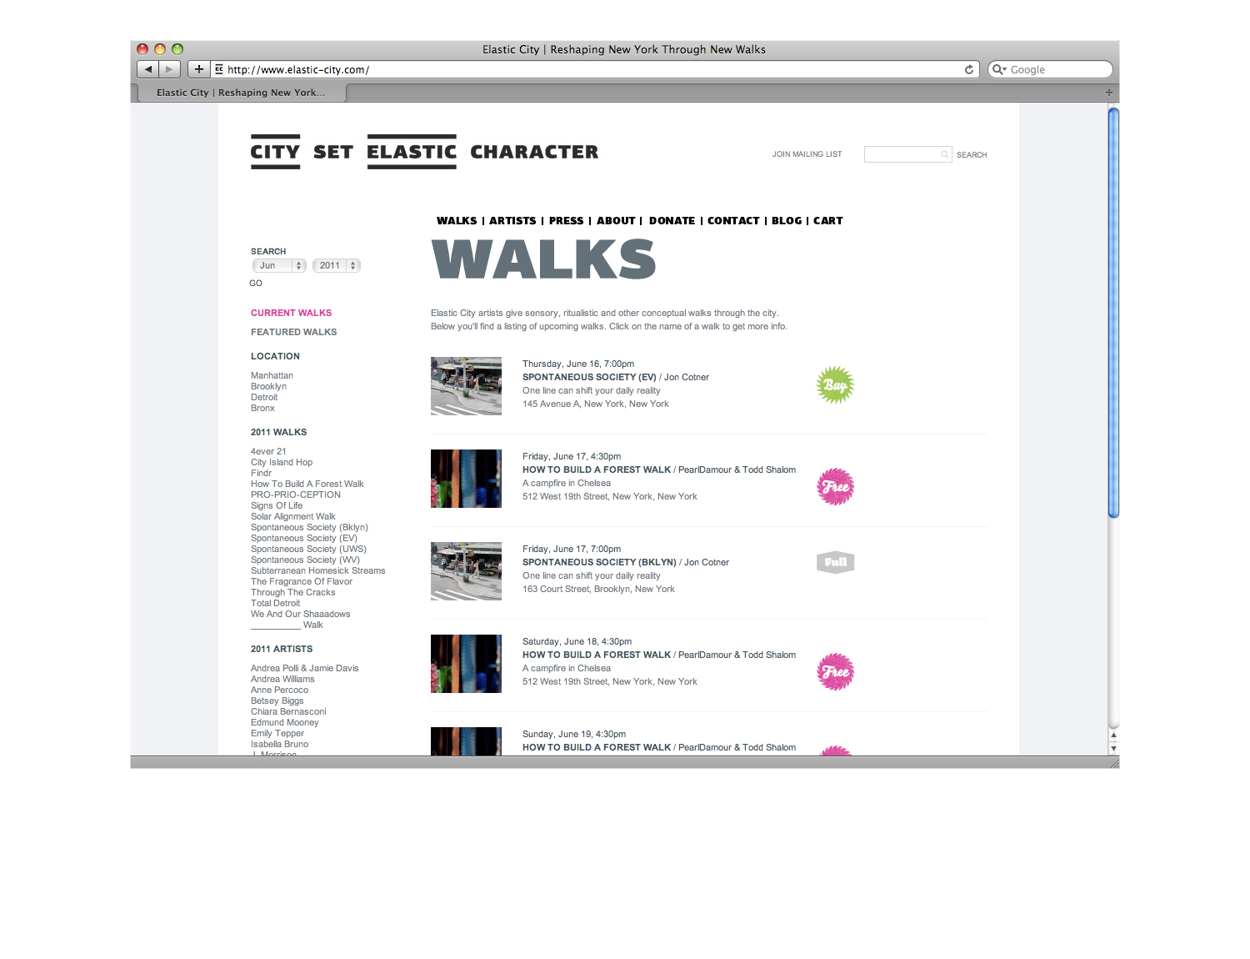Image resolution: width=1250 pixels, height=959 pixels.
Task: Click SPONTANEOUS SOCIETY (BKLYN) walk title
Action: 599,562
